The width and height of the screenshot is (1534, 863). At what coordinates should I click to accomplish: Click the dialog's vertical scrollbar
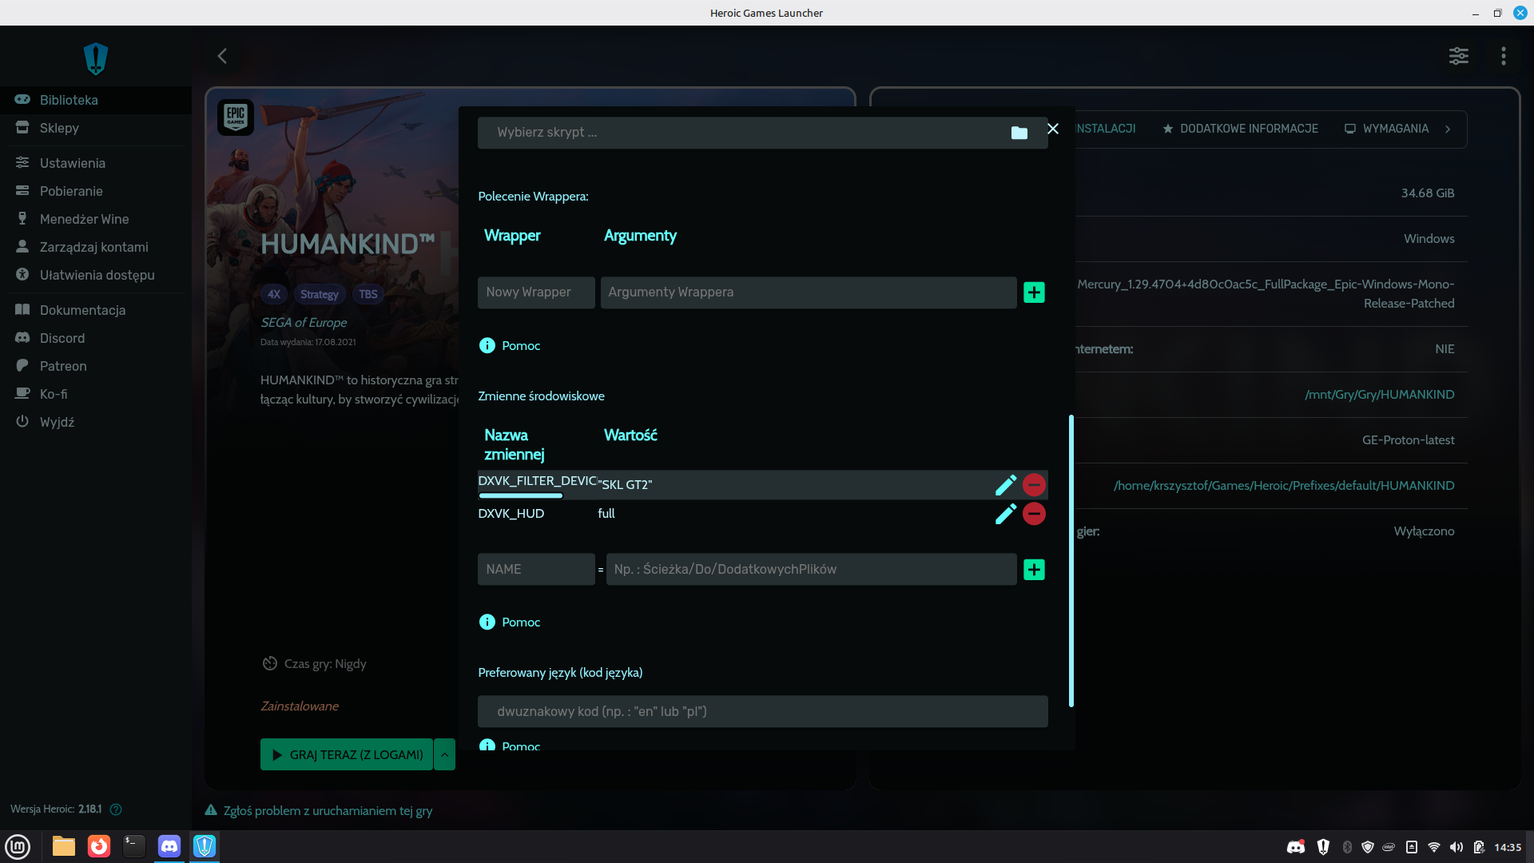click(1071, 559)
